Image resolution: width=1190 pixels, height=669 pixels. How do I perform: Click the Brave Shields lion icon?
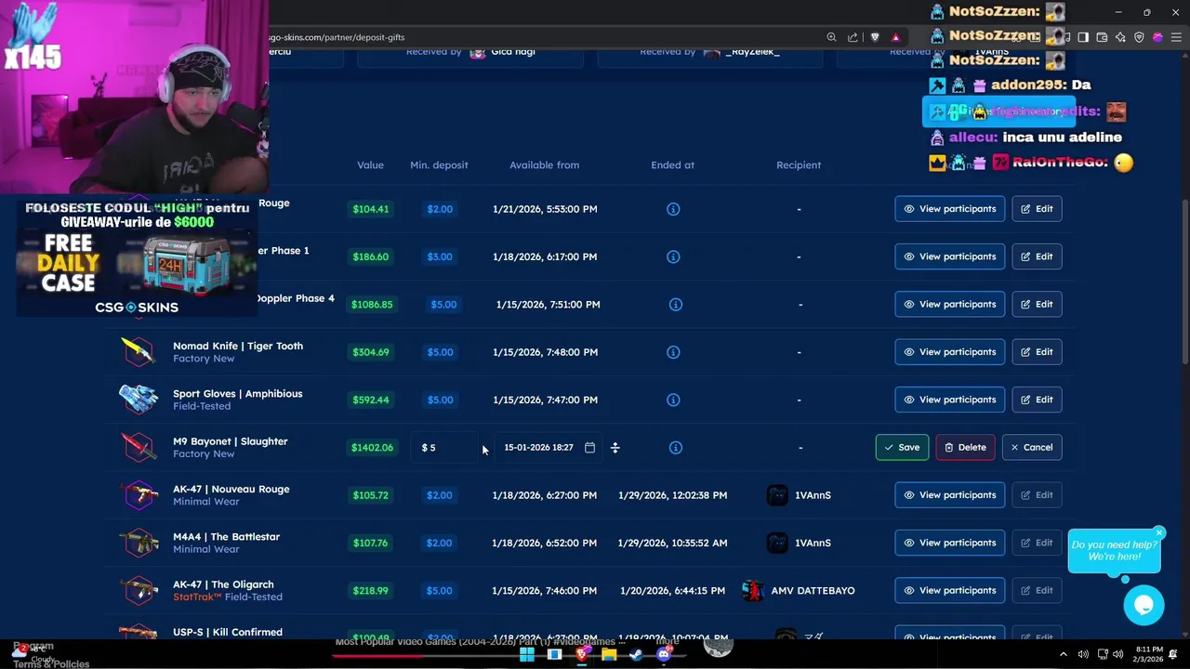point(875,37)
